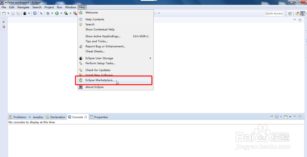This screenshot has height=157, width=307.
Task: Click the Save All icon
Action: coord(18,13)
